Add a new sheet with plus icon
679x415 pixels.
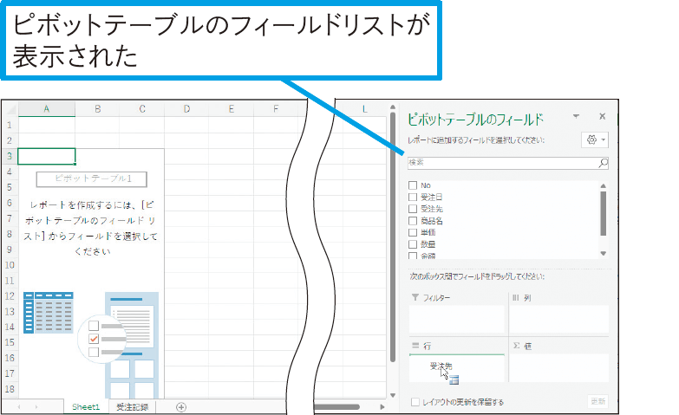(181, 407)
